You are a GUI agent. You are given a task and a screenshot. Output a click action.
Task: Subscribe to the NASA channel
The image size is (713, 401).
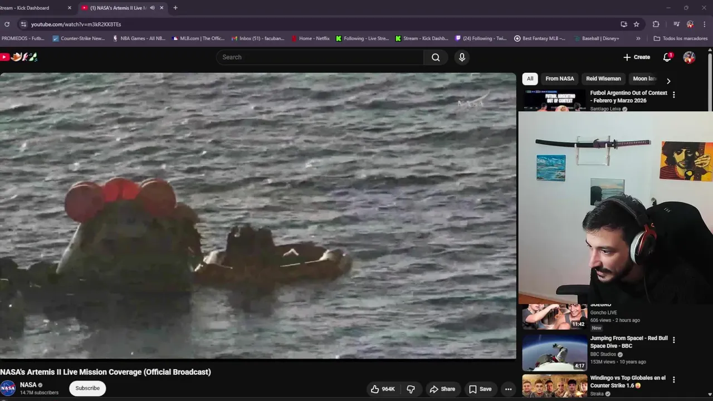tap(87, 388)
